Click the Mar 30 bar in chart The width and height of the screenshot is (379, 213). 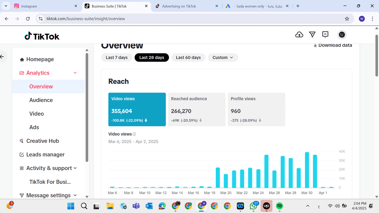point(307,170)
